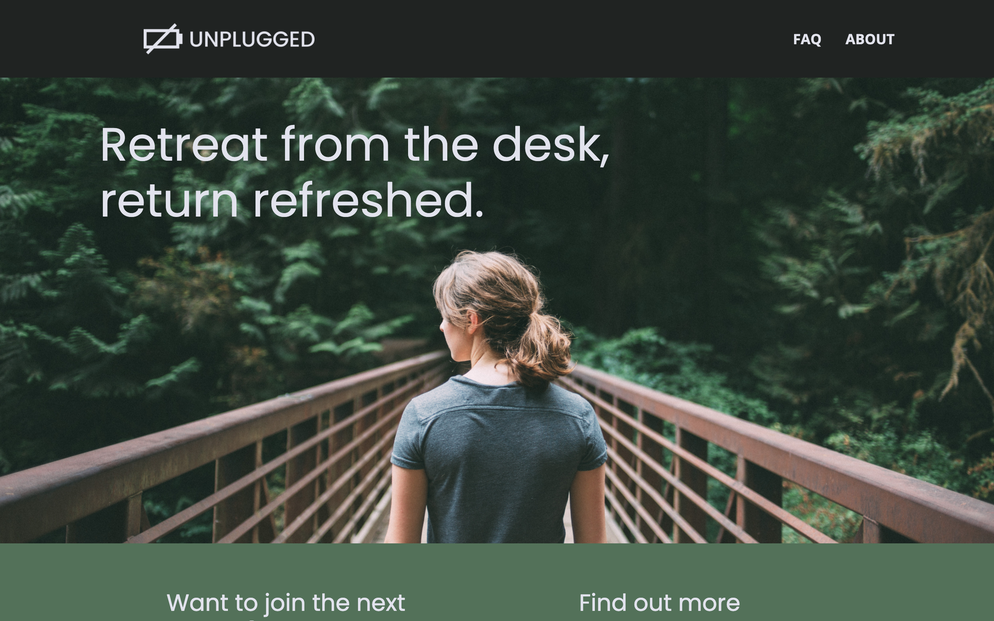Click the "return refreshed." headline line

click(292, 201)
